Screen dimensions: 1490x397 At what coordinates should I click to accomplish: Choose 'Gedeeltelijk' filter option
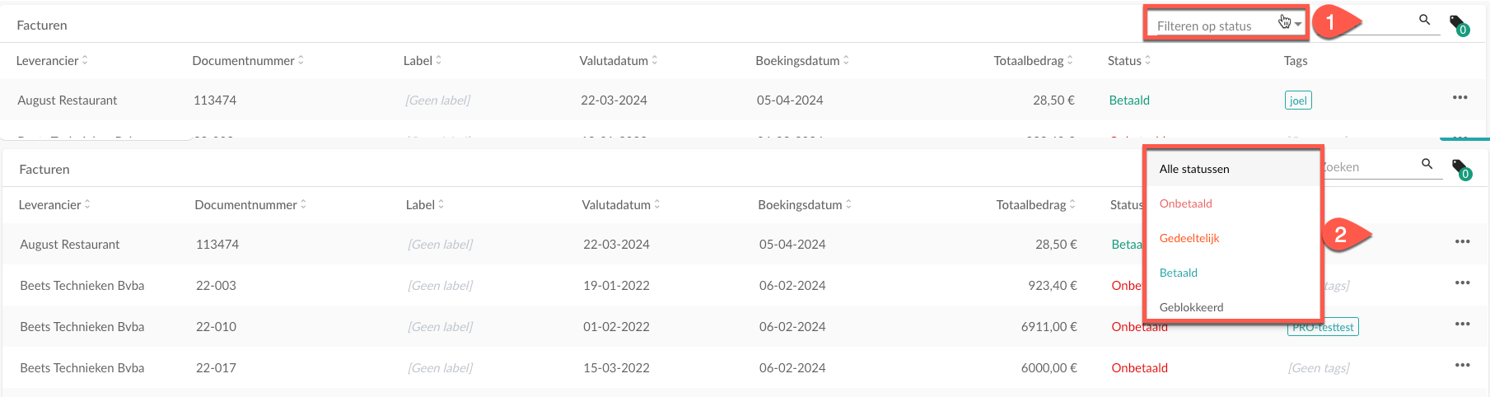coord(1189,238)
